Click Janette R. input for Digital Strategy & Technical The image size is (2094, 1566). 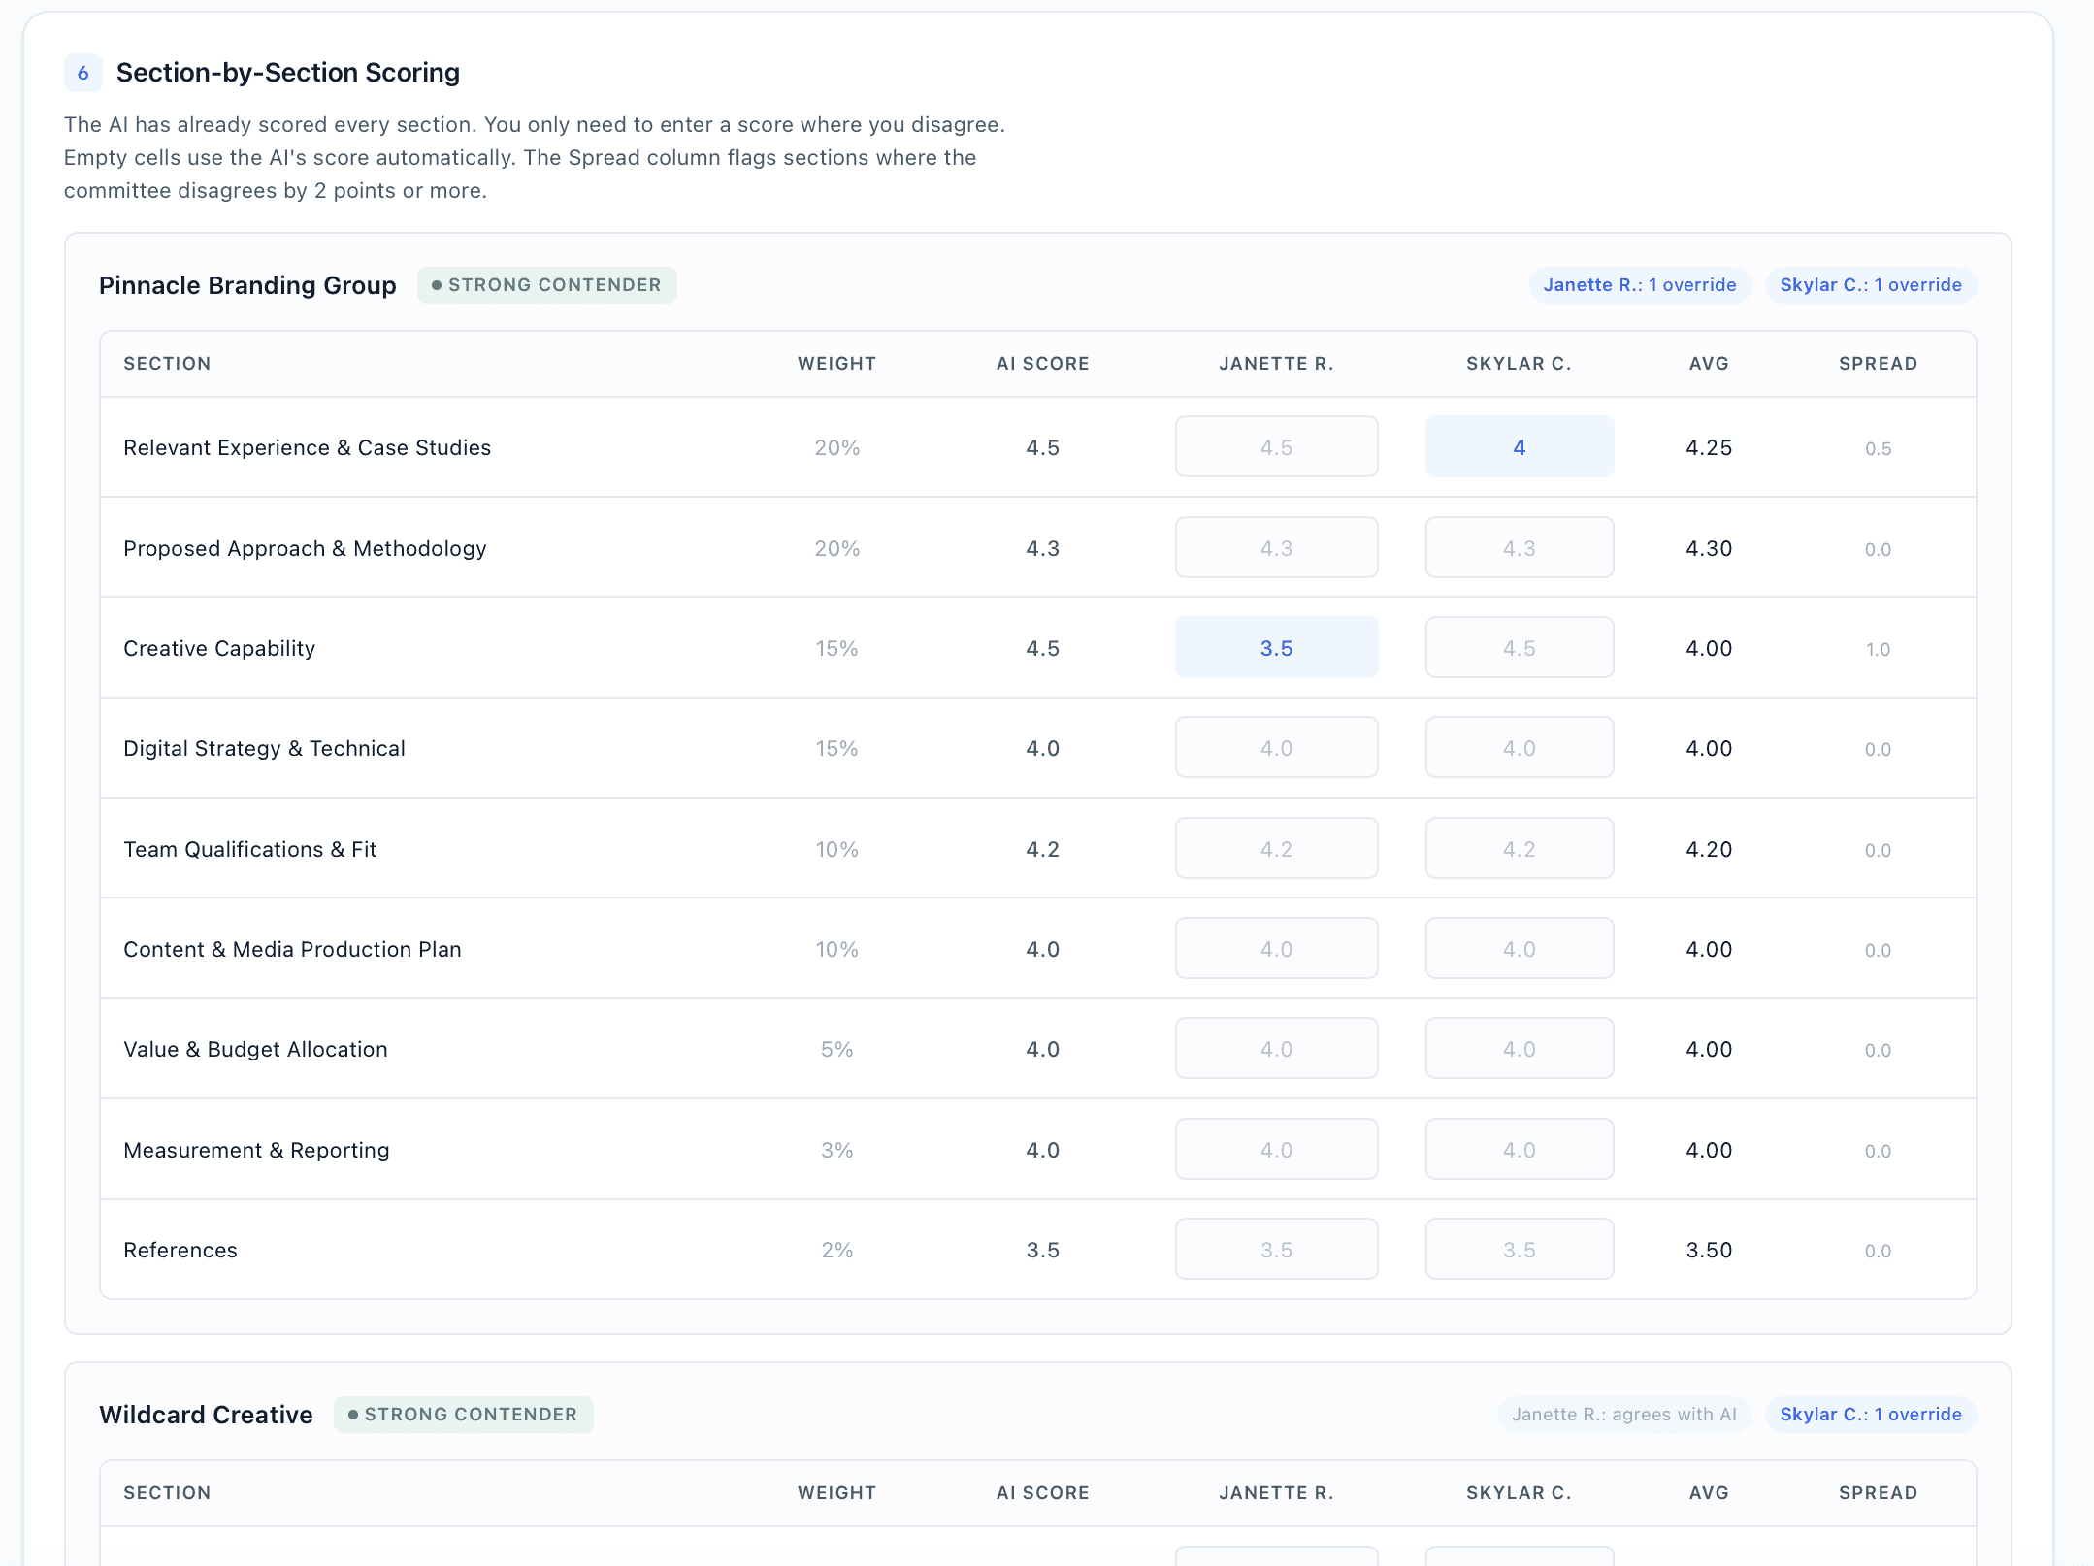tap(1276, 747)
